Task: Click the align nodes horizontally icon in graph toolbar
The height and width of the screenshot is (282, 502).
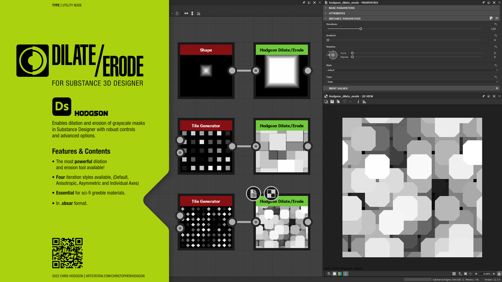Action: [186, 13]
